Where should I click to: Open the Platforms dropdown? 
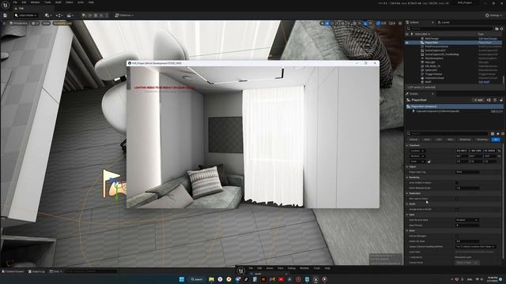point(124,16)
